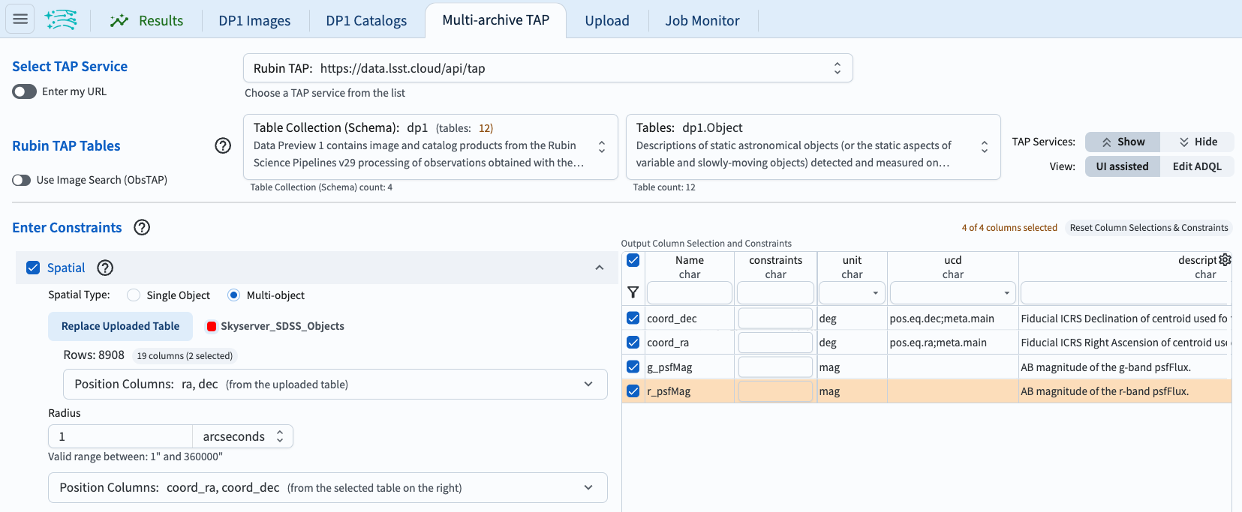Click Show TAP Services button

1123,142
